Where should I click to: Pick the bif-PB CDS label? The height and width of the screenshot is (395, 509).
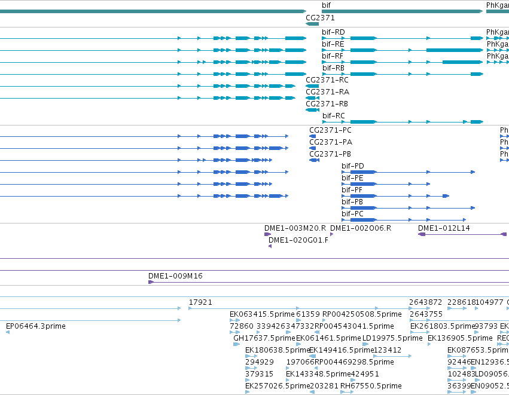point(352,202)
